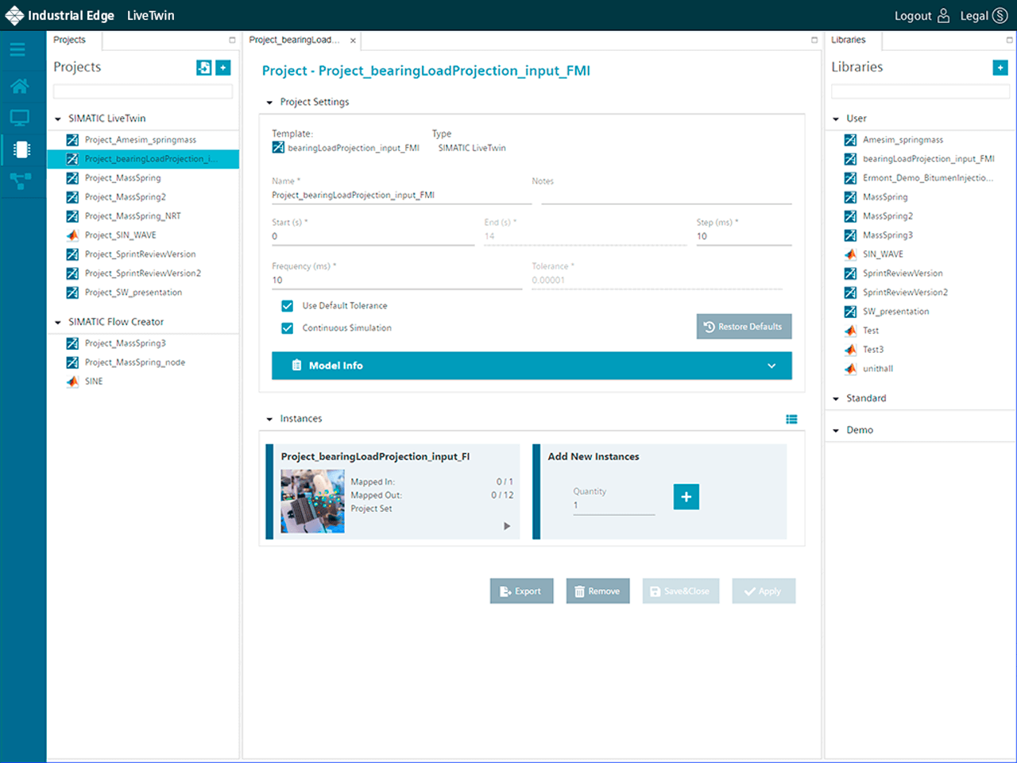1017x763 pixels.
Task: Click the Restore Defaults button
Action: [744, 326]
